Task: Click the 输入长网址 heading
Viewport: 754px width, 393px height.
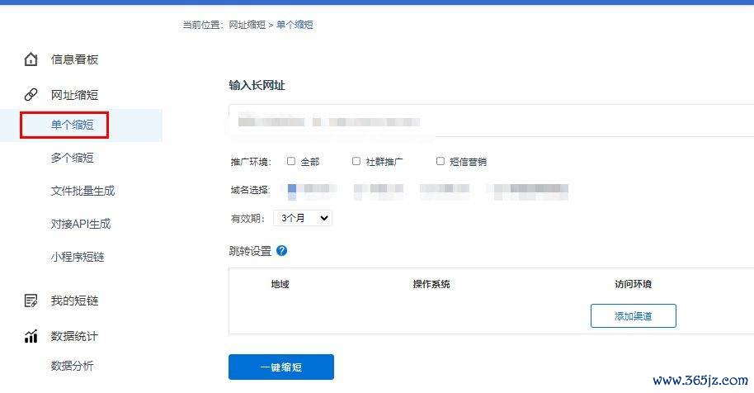Action: point(257,86)
